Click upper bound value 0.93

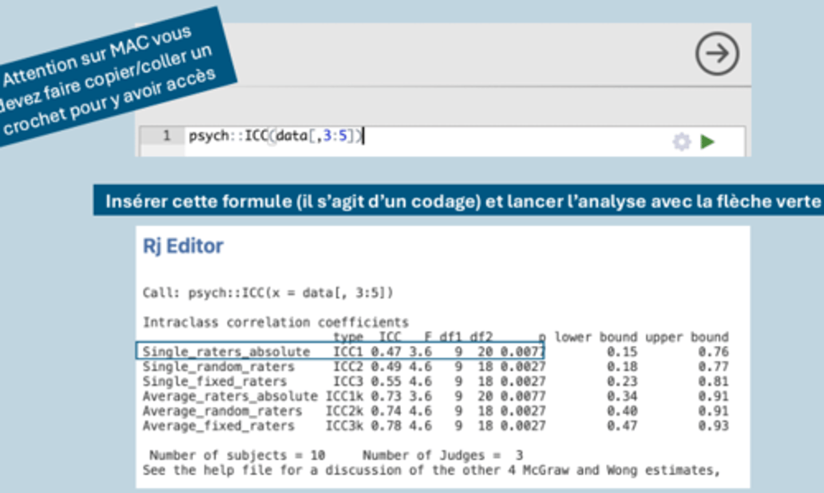714,426
